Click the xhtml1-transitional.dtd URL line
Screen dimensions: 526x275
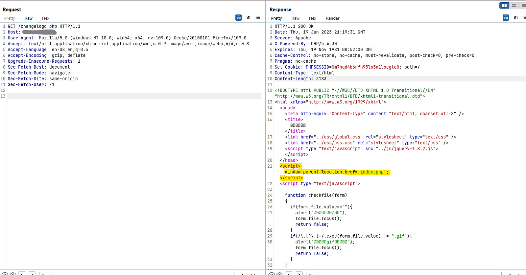pyautogui.click(x=350, y=96)
